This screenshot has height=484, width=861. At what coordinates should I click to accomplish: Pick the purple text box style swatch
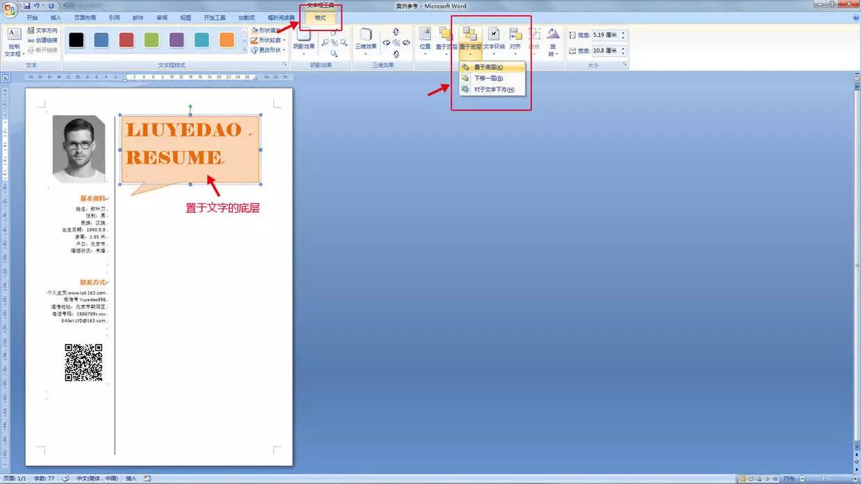177,40
